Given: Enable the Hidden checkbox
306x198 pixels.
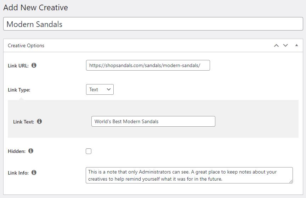Looking at the screenshot, I should (x=89, y=151).
